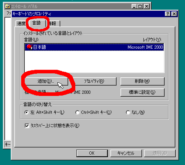Close the キーボードのプロパティ dialog
Image resolution: width=185 pixels, height=165 pixels.
tap(174, 14)
